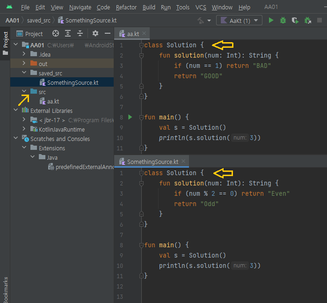The width and height of the screenshot is (327, 303).
Task: Click the Collapse All icon
Action: pos(80,33)
